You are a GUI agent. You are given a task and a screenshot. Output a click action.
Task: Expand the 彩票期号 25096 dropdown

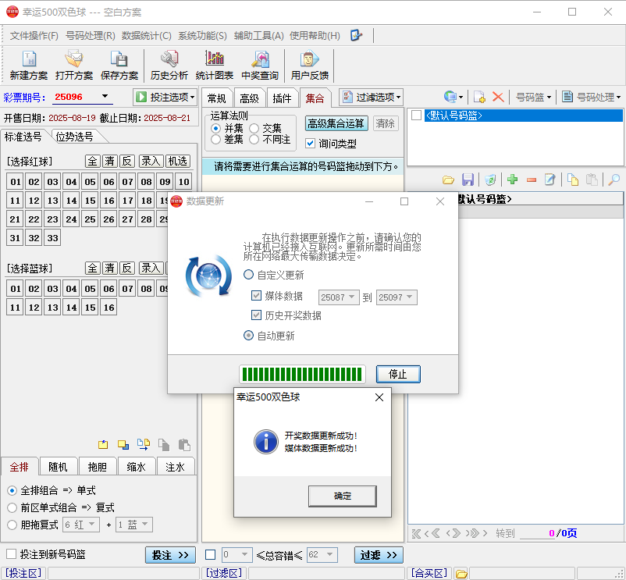pyautogui.click(x=105, y=97)
